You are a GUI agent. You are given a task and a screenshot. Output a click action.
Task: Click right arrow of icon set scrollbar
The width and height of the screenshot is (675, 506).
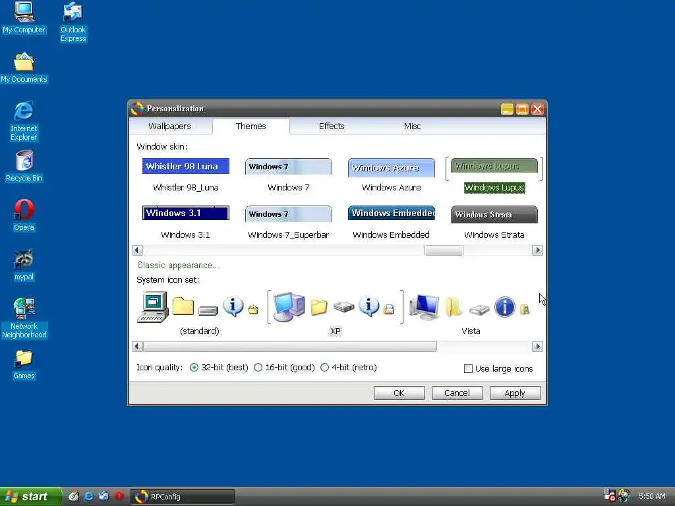point(537,347)
